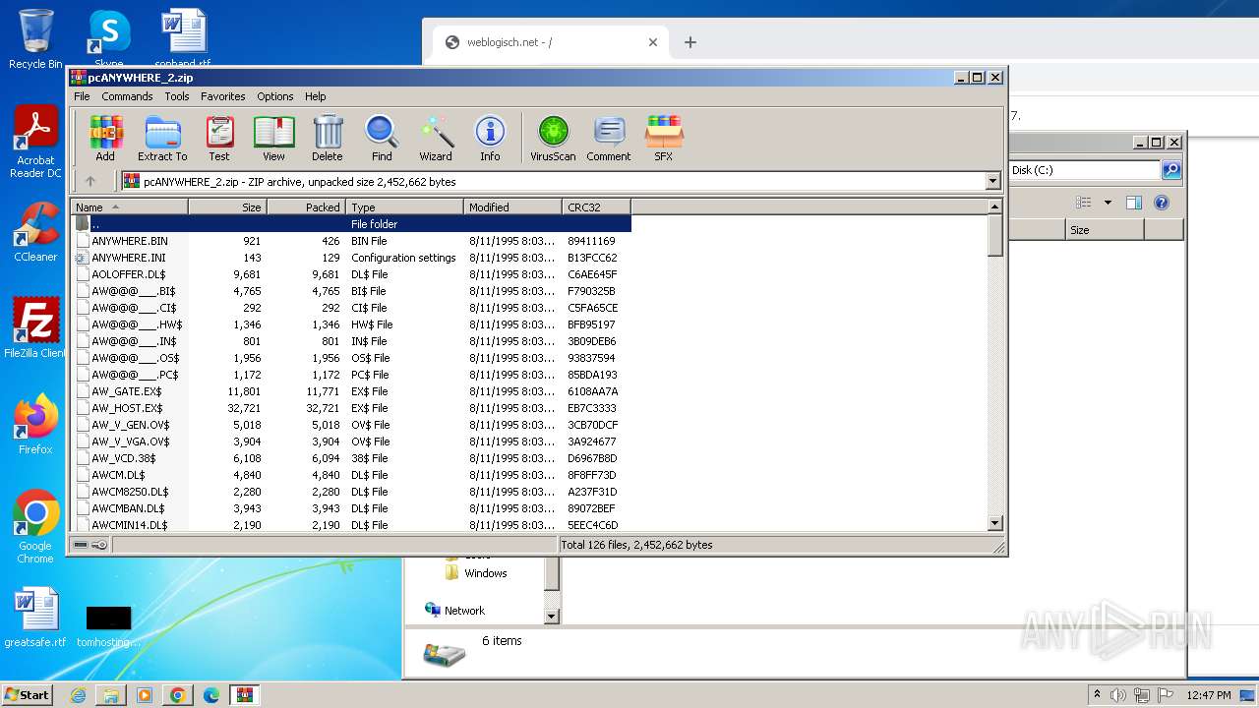
Task: Click the Chrome taskbar icon
Action: coord(178,695)
